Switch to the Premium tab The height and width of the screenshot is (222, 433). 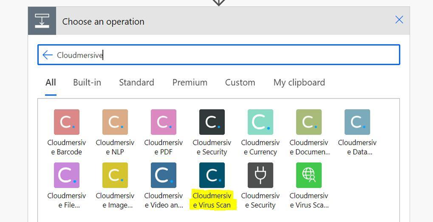[190, 82]
